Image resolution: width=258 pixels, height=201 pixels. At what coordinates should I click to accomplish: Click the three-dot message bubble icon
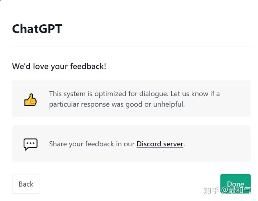click(30, 144)
